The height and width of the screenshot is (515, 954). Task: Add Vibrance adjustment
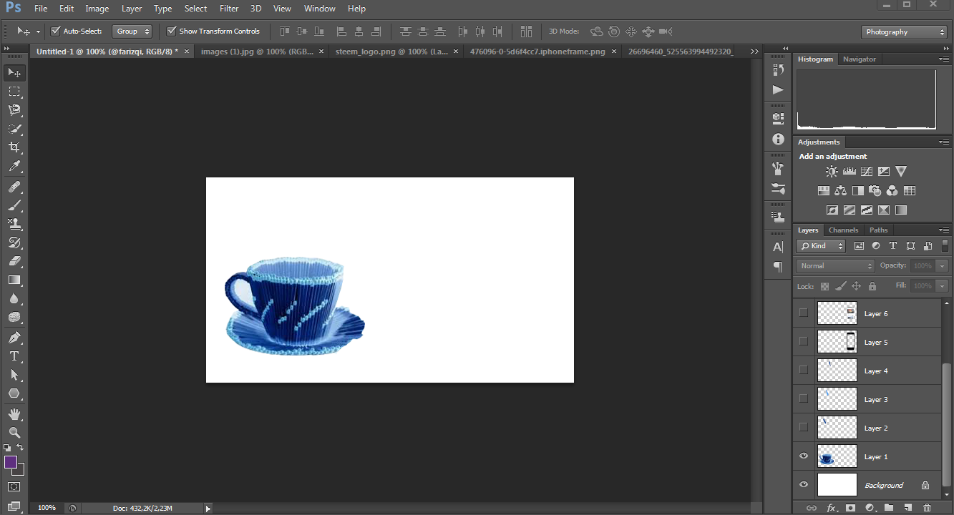[x=901, y=172]
